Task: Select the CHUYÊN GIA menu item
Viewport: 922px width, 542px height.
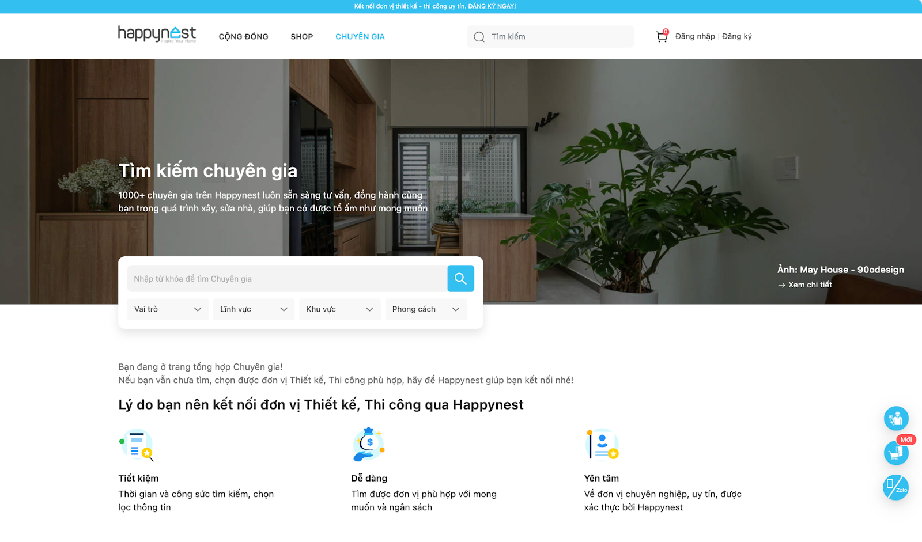Action: pos(360,37)
